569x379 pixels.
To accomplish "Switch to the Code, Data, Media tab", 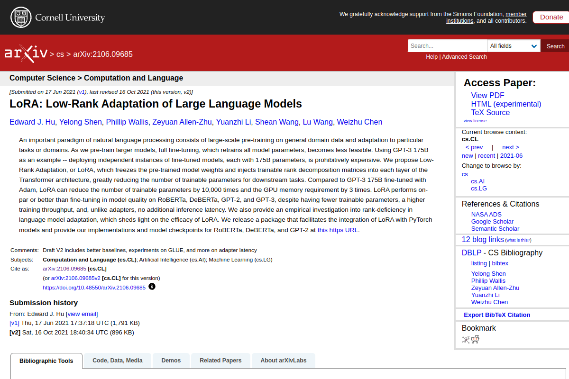I will [118, 361].
